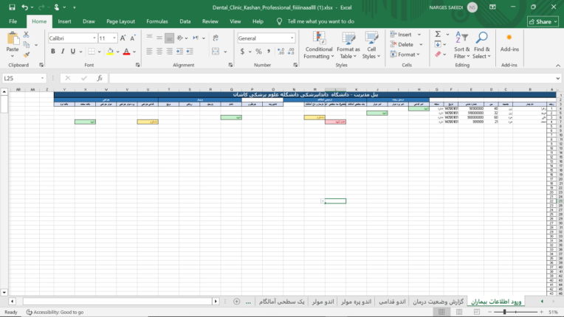This screenshot has height=317, width=564.
Task: Decrease decimal places
Action: [x=291, y=52]
